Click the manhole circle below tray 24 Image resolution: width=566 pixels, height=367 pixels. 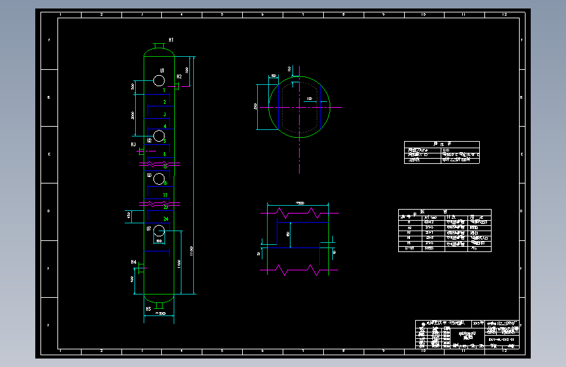pos(159,231)
